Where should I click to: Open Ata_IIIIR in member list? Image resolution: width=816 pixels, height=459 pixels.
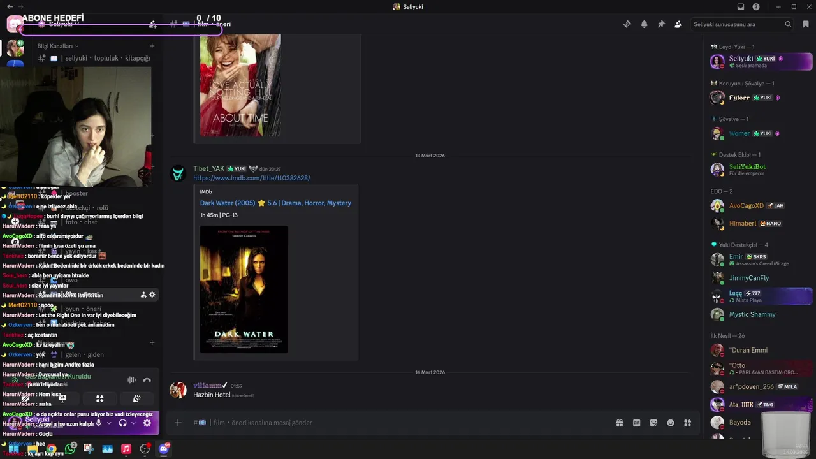click(761, 404)
